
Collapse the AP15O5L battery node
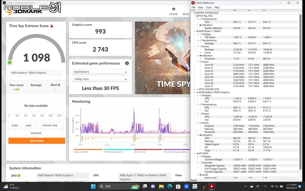[194, 153]
